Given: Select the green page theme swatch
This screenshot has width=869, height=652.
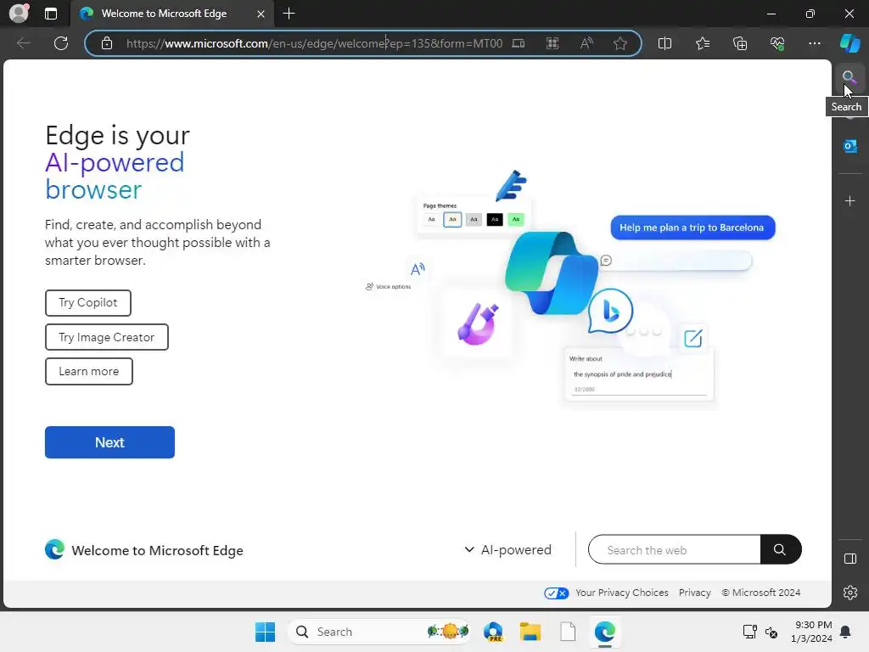Looking at the screenshot, I should [x=515, y=220].
